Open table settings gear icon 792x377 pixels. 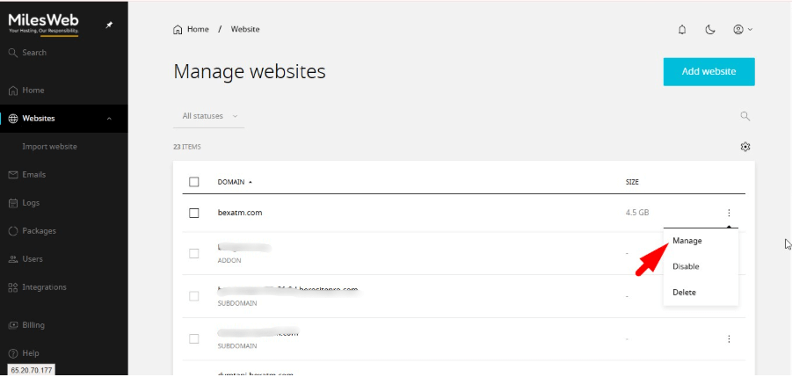(x=745, y=147)
